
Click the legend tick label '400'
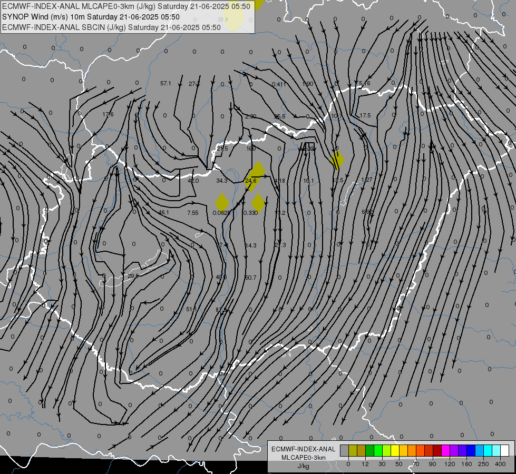click(x=500, y=464)
